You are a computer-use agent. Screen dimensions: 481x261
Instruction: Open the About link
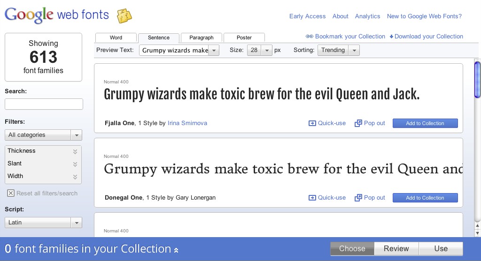coord(341,16)
